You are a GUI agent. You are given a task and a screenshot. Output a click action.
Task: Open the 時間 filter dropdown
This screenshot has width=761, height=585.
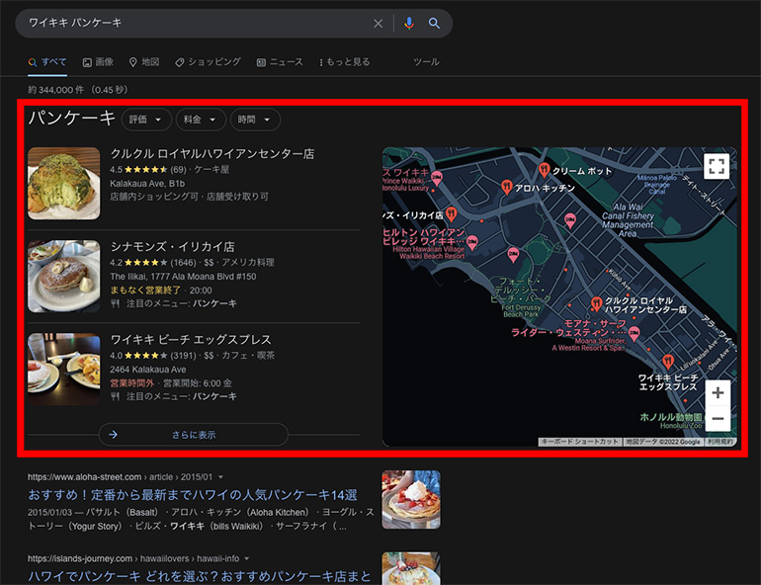(x=255, y=120)
